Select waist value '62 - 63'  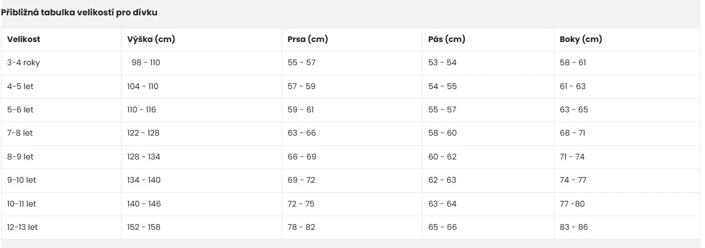(x=442, y=180)
